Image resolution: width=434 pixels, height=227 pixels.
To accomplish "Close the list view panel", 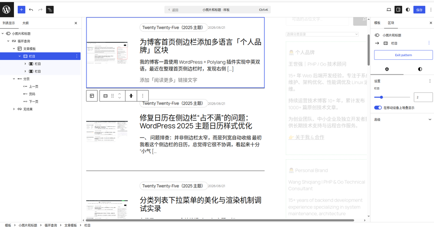I will click(76, 23).
